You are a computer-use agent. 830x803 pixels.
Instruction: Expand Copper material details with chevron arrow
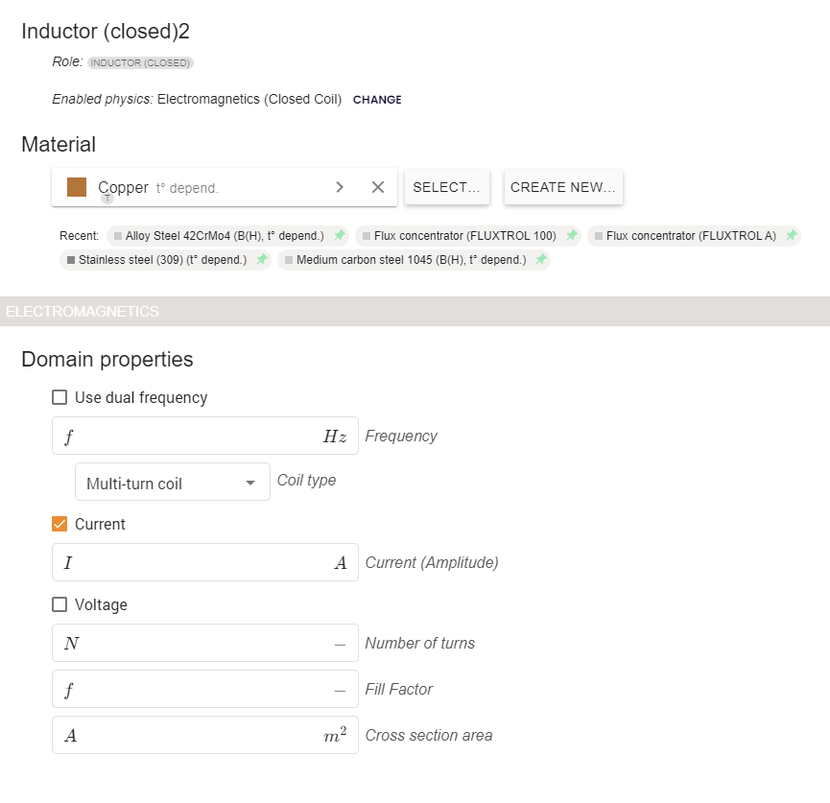[x=340, y=187]
